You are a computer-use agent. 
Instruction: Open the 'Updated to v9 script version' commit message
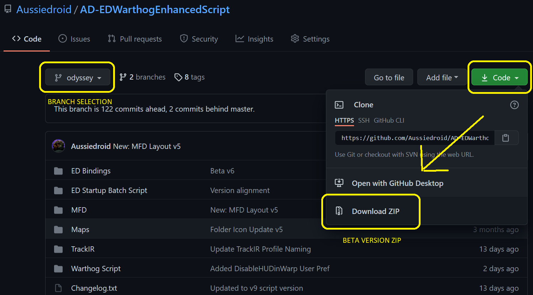[257, 288]
